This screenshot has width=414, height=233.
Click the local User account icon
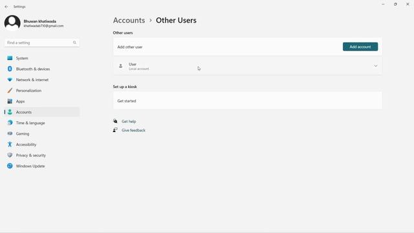pos(121,66)
